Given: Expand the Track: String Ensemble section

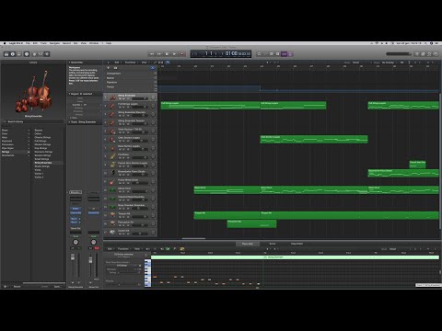Looking at the screenshot, I should (69, 122).
